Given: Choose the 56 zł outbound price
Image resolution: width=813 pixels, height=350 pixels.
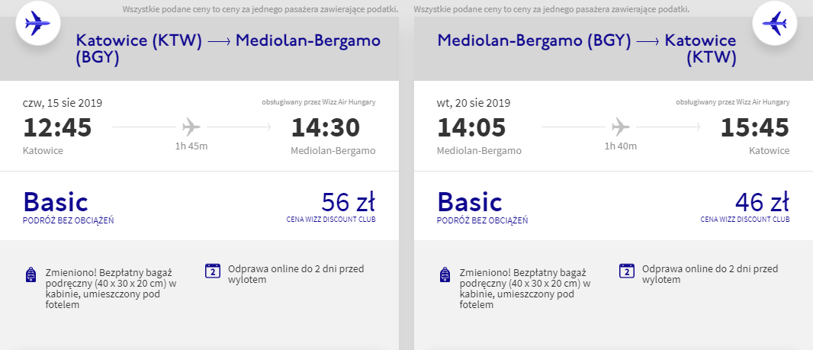Looking at the screenshot, I should pos(348,202).
